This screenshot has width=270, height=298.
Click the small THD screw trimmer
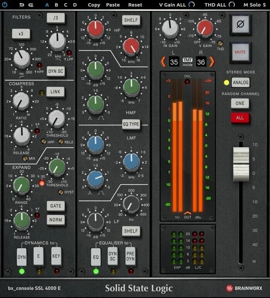(x=220, y=43)
